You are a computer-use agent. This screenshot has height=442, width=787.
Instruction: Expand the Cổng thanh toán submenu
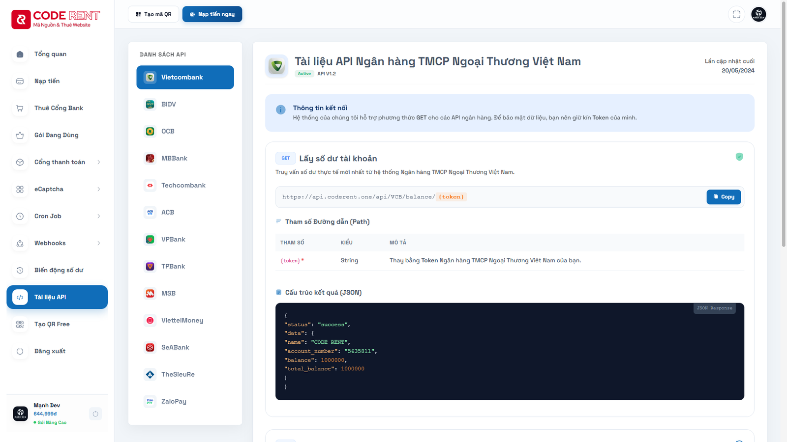98,162
